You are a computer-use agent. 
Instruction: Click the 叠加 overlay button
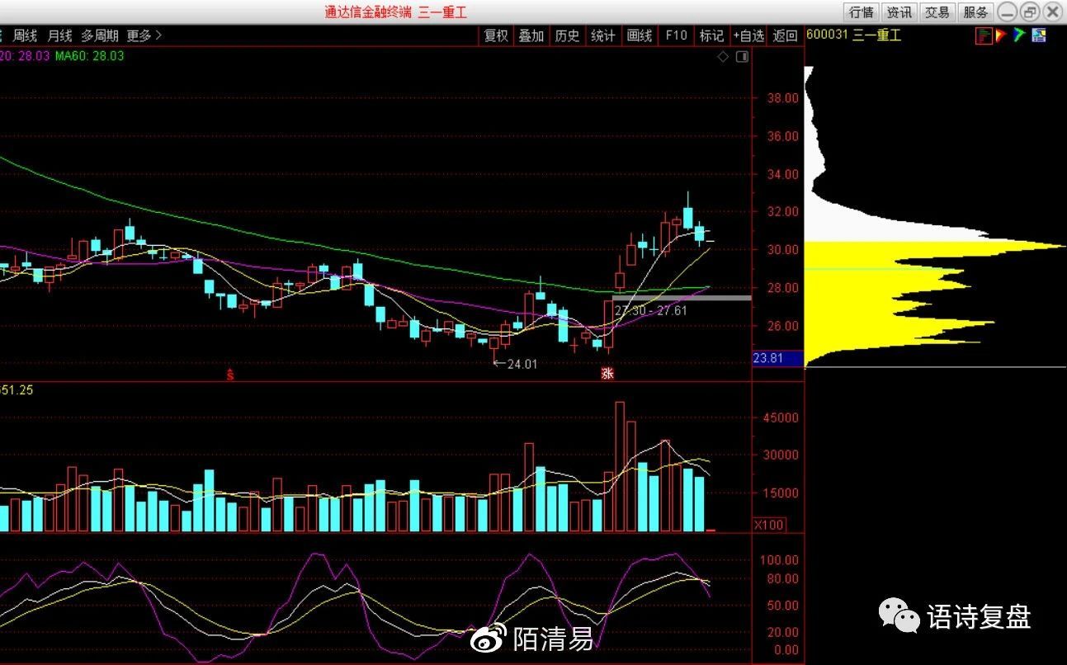531,35
